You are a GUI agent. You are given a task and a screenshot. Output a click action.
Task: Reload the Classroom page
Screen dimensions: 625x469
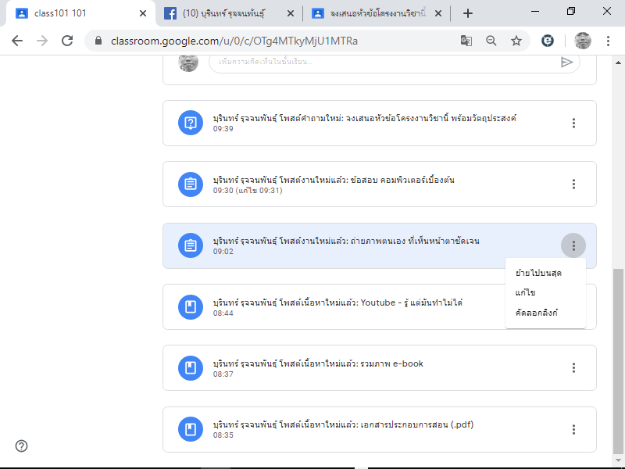(x=67, y=41)
